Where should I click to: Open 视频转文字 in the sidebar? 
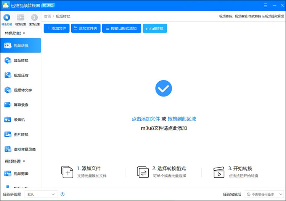point(21,90)
